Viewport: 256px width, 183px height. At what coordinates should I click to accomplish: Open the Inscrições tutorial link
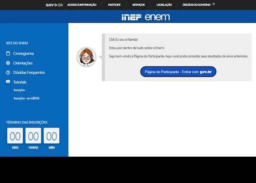tap(19, 90)
